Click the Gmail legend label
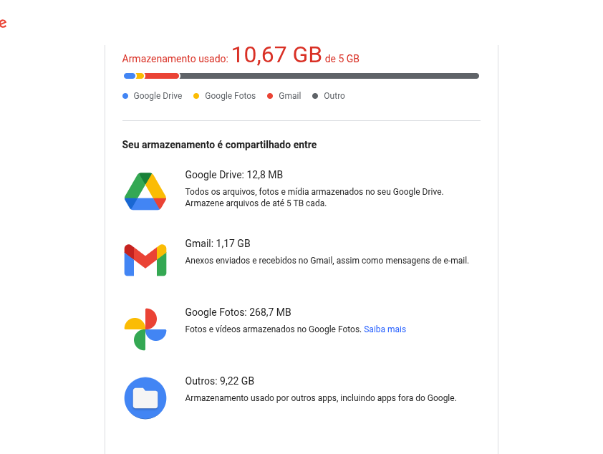The image size is (603, 454). click(289, 96)
